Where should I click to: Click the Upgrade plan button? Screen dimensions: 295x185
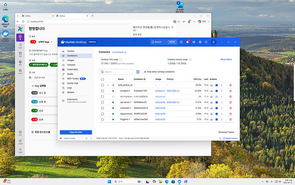coord(76,132)
